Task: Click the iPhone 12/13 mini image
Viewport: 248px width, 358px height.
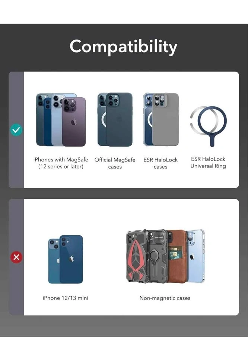Action: tap(66, 260)
